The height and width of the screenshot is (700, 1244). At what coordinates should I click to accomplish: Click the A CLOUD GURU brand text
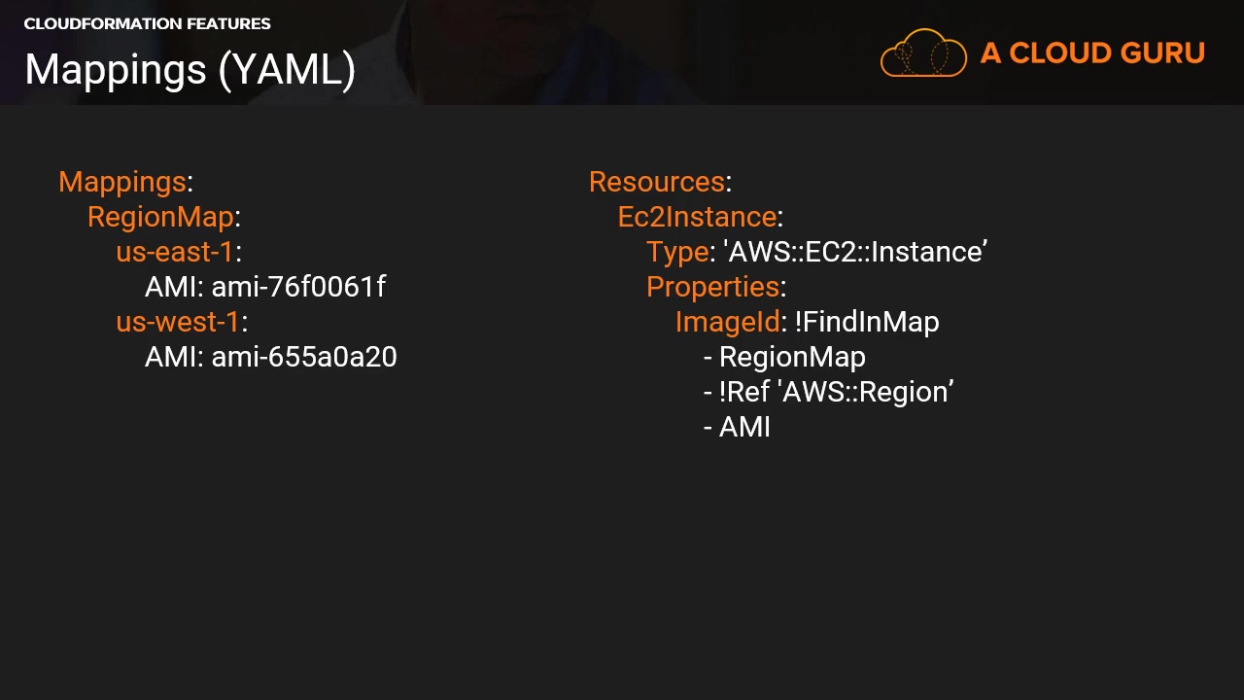(1092, 53)
